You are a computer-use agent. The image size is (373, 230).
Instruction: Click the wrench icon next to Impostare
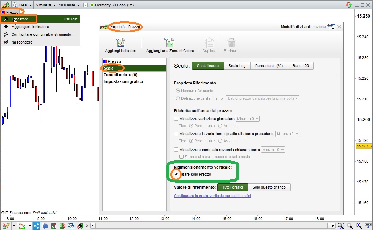(6, 19)
